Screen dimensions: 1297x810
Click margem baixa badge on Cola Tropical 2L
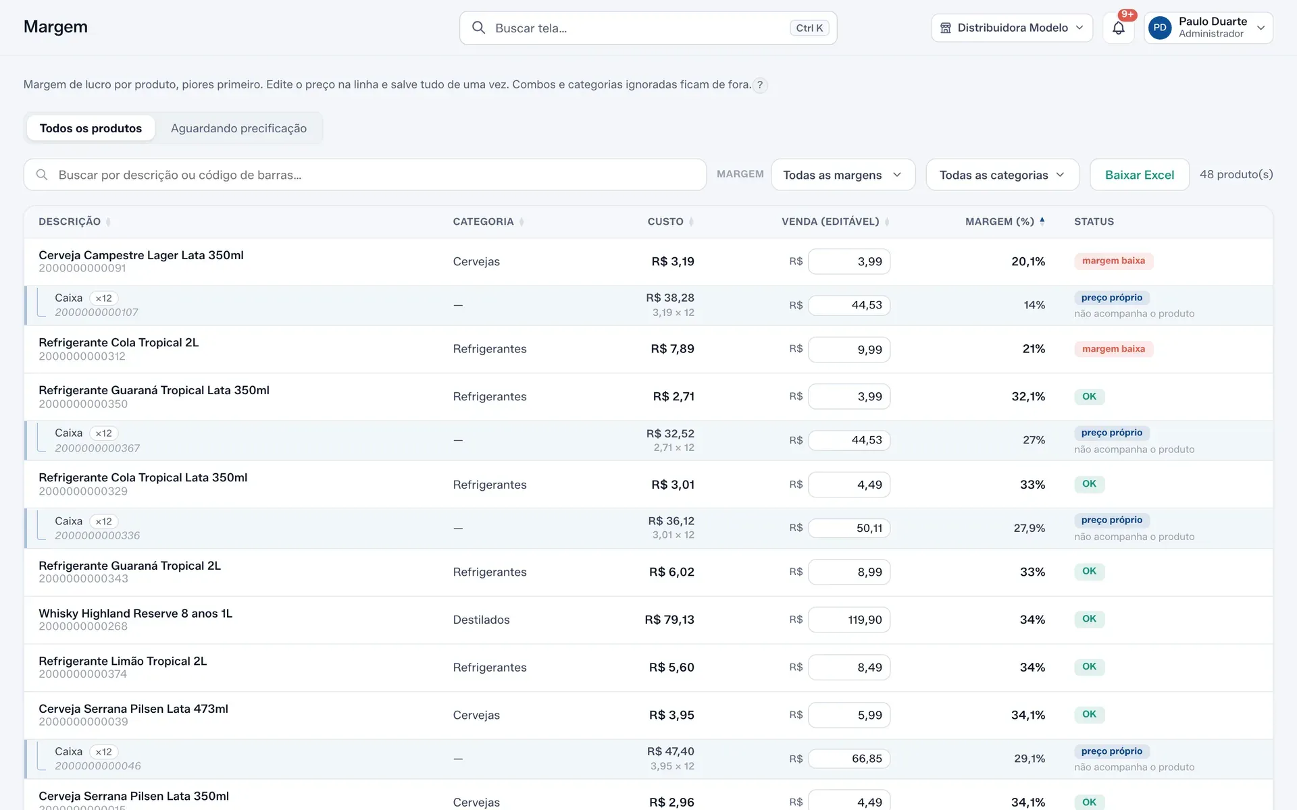click(x=1113, y=349)
